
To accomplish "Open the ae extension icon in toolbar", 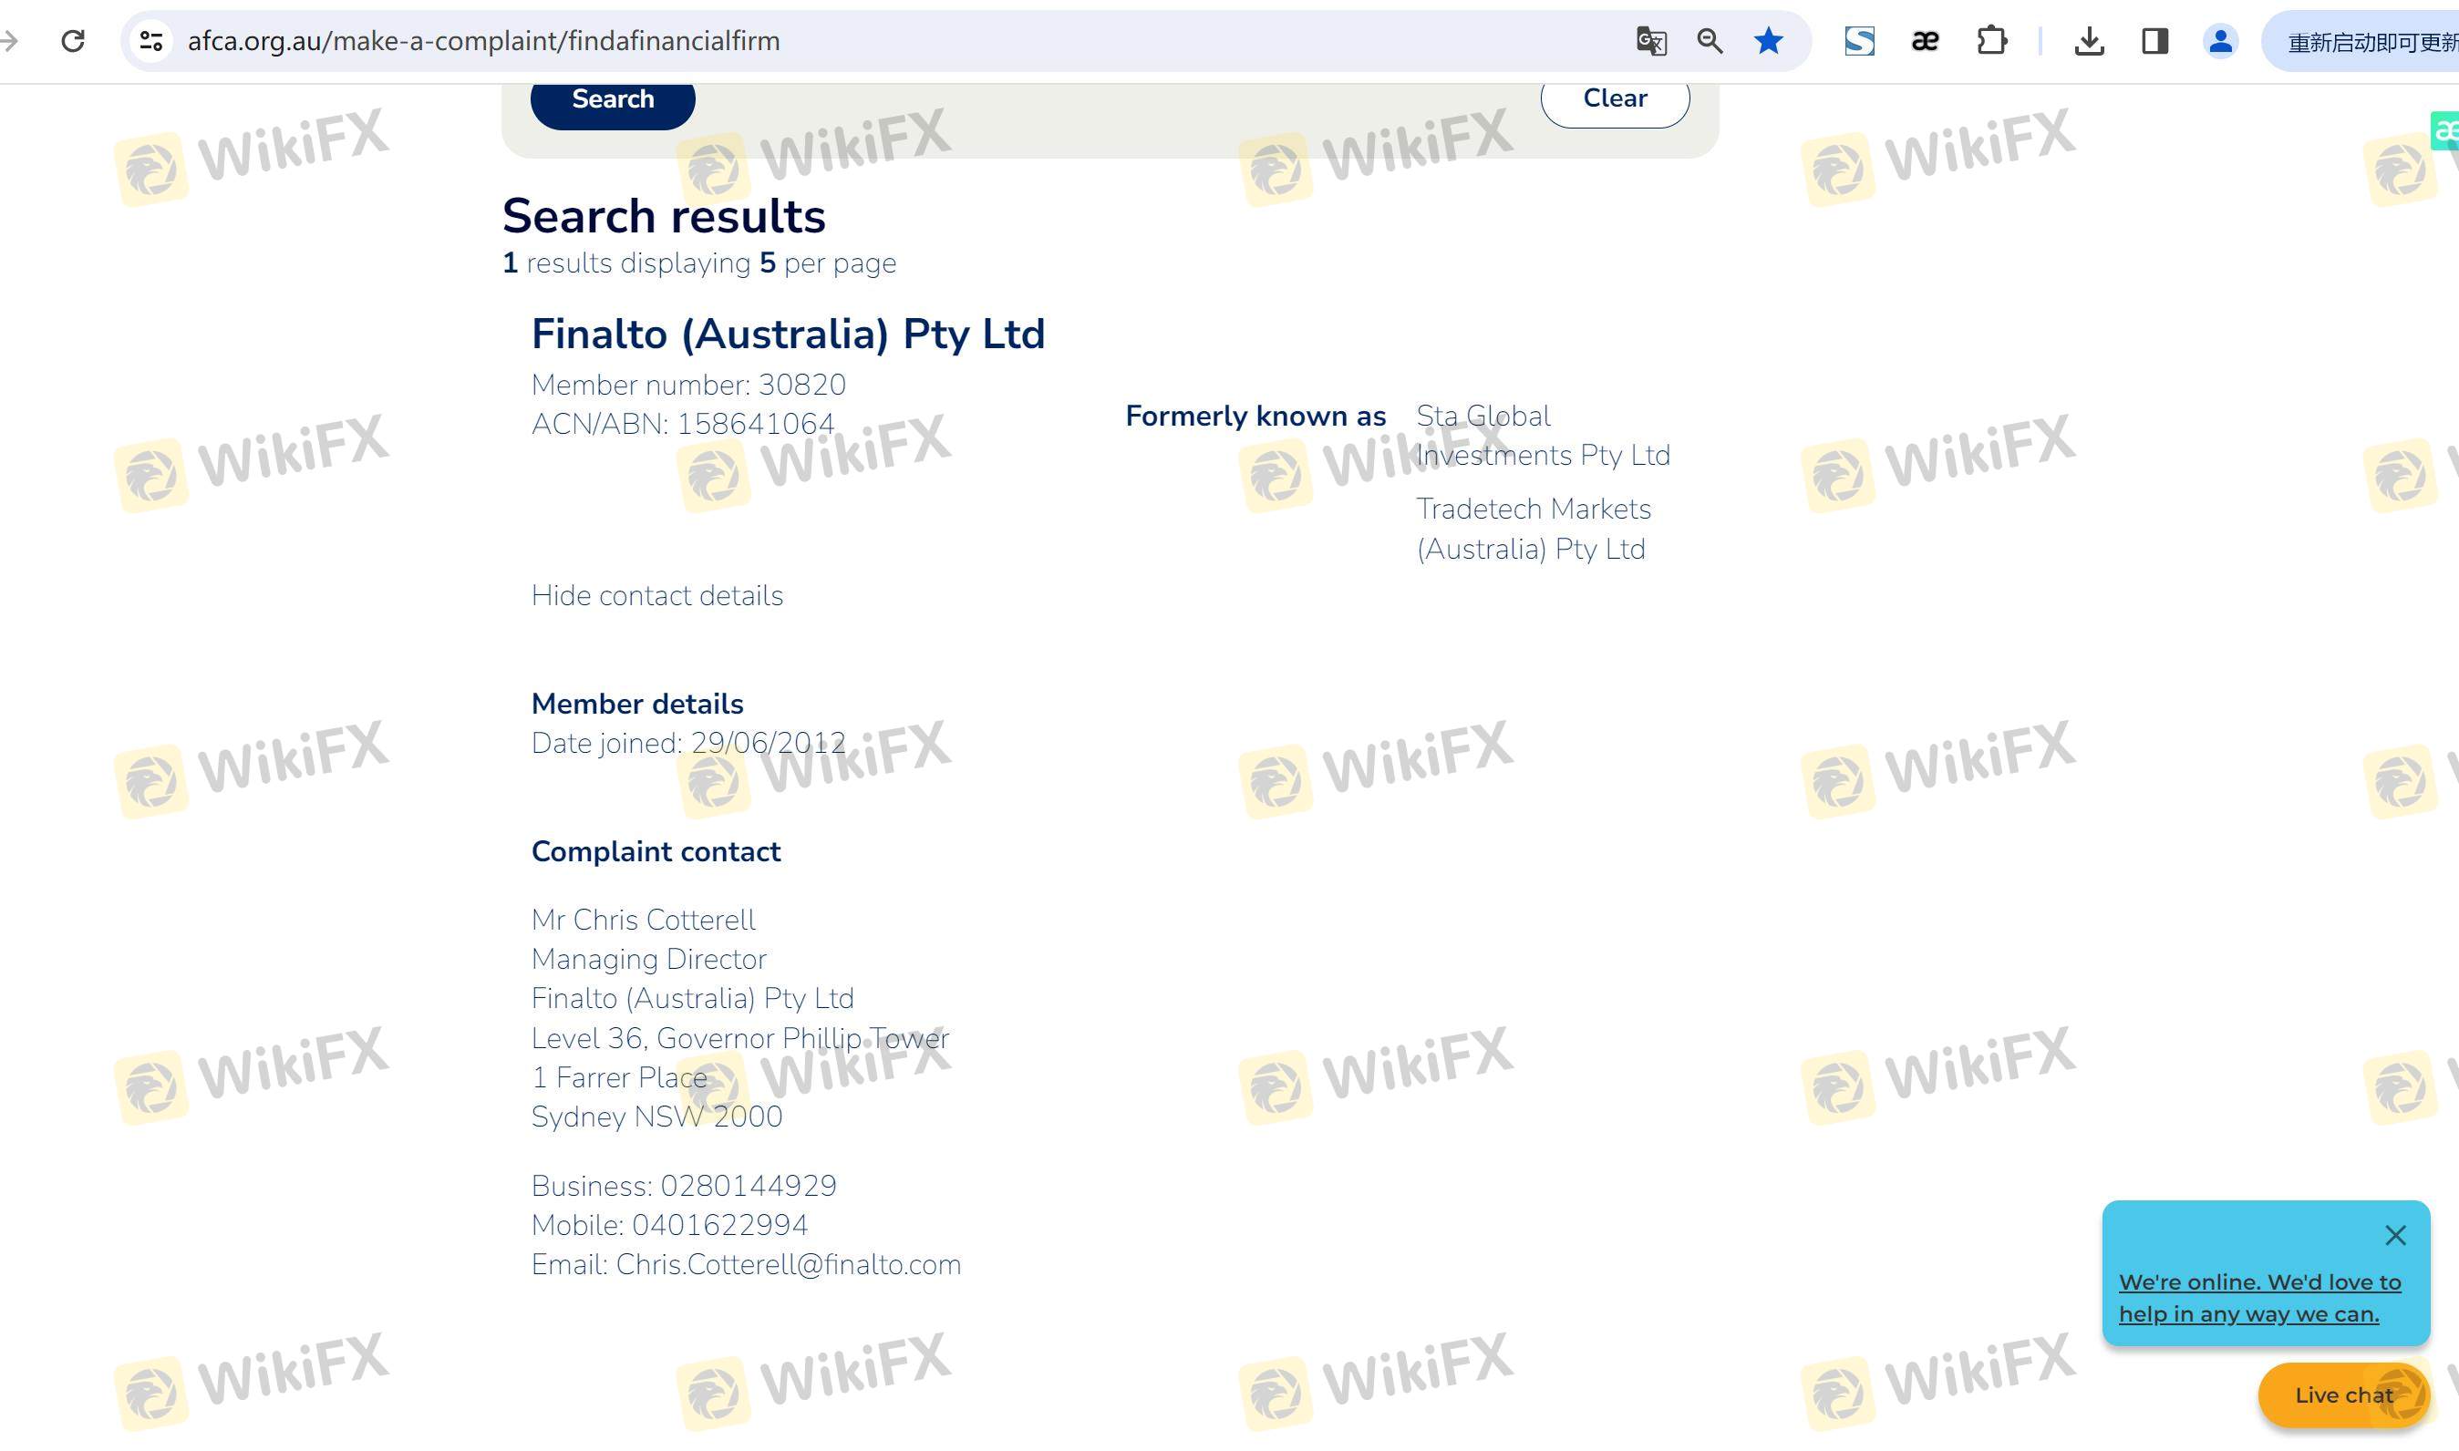I will [x=1925, y=41].
